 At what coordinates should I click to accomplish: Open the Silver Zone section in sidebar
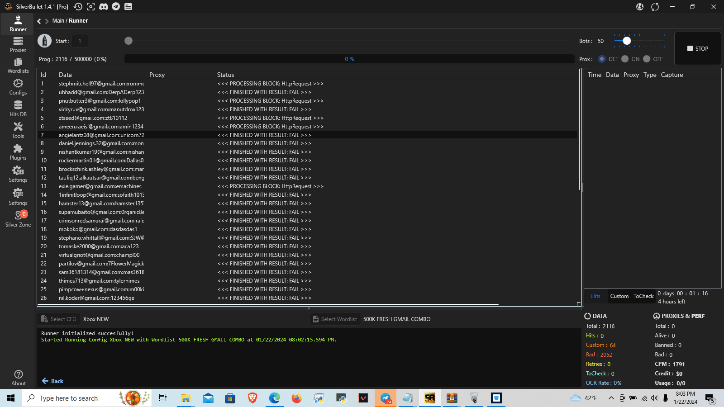point(18,219)
